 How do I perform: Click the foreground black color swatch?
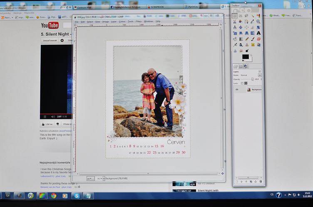click(x=245, y=57)
